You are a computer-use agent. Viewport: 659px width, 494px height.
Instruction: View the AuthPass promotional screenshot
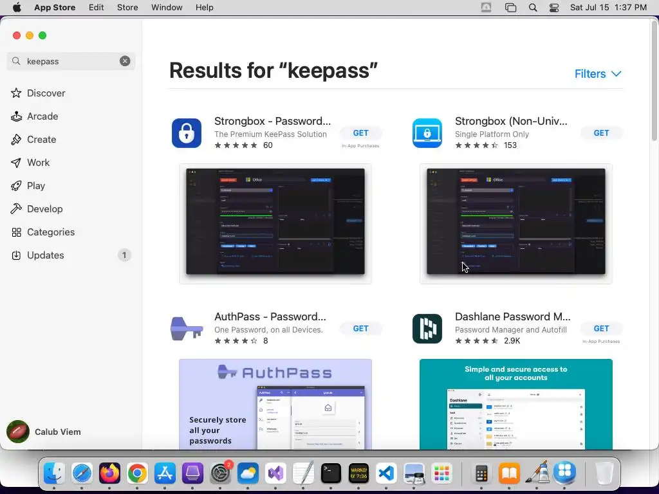pos(275,404)
